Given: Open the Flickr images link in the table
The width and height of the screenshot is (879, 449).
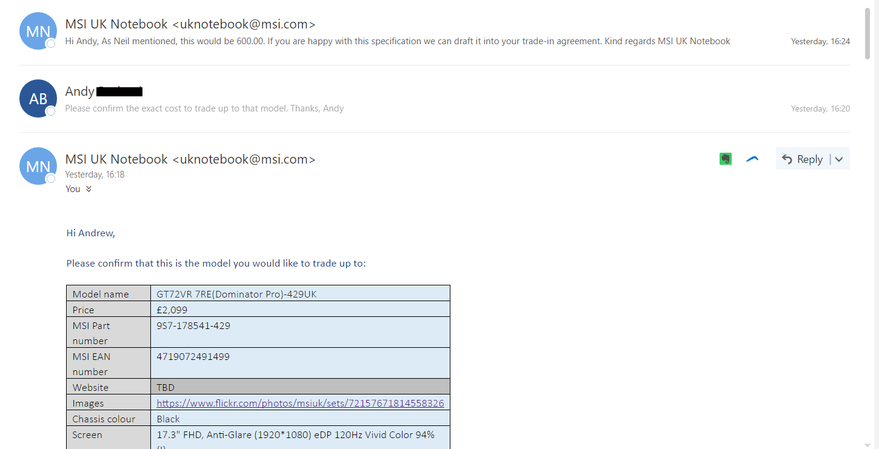Looking at the screenshot, I should click(300, 403).
